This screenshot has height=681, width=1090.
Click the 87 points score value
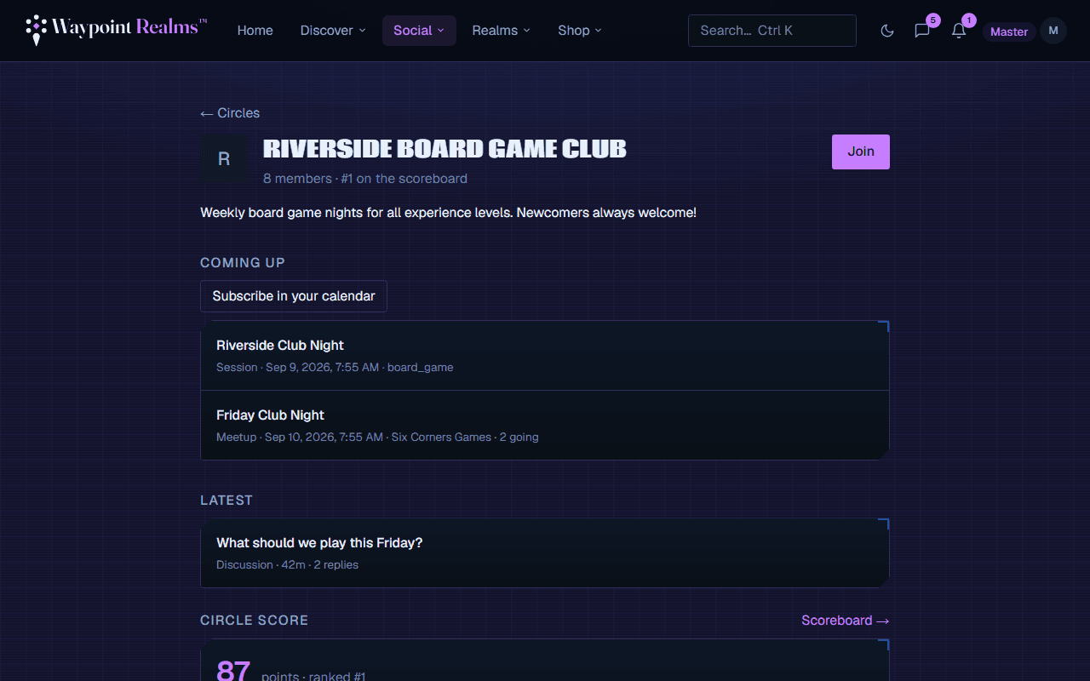[233, 671]
